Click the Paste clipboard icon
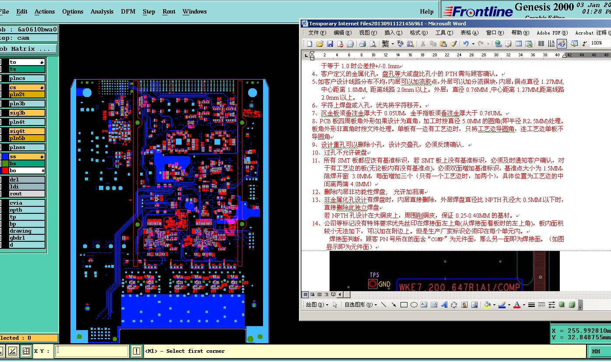Screen dimensions: 611x362 tap(443, 43)
